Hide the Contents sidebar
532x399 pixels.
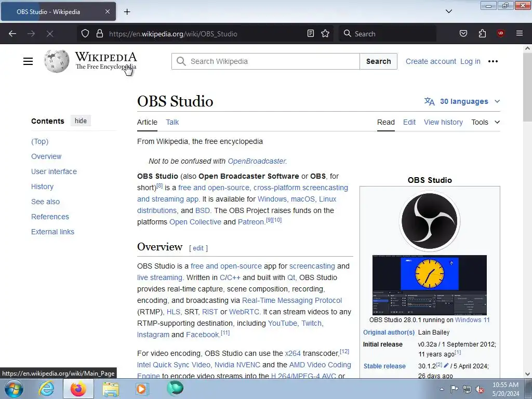[81, 121]
